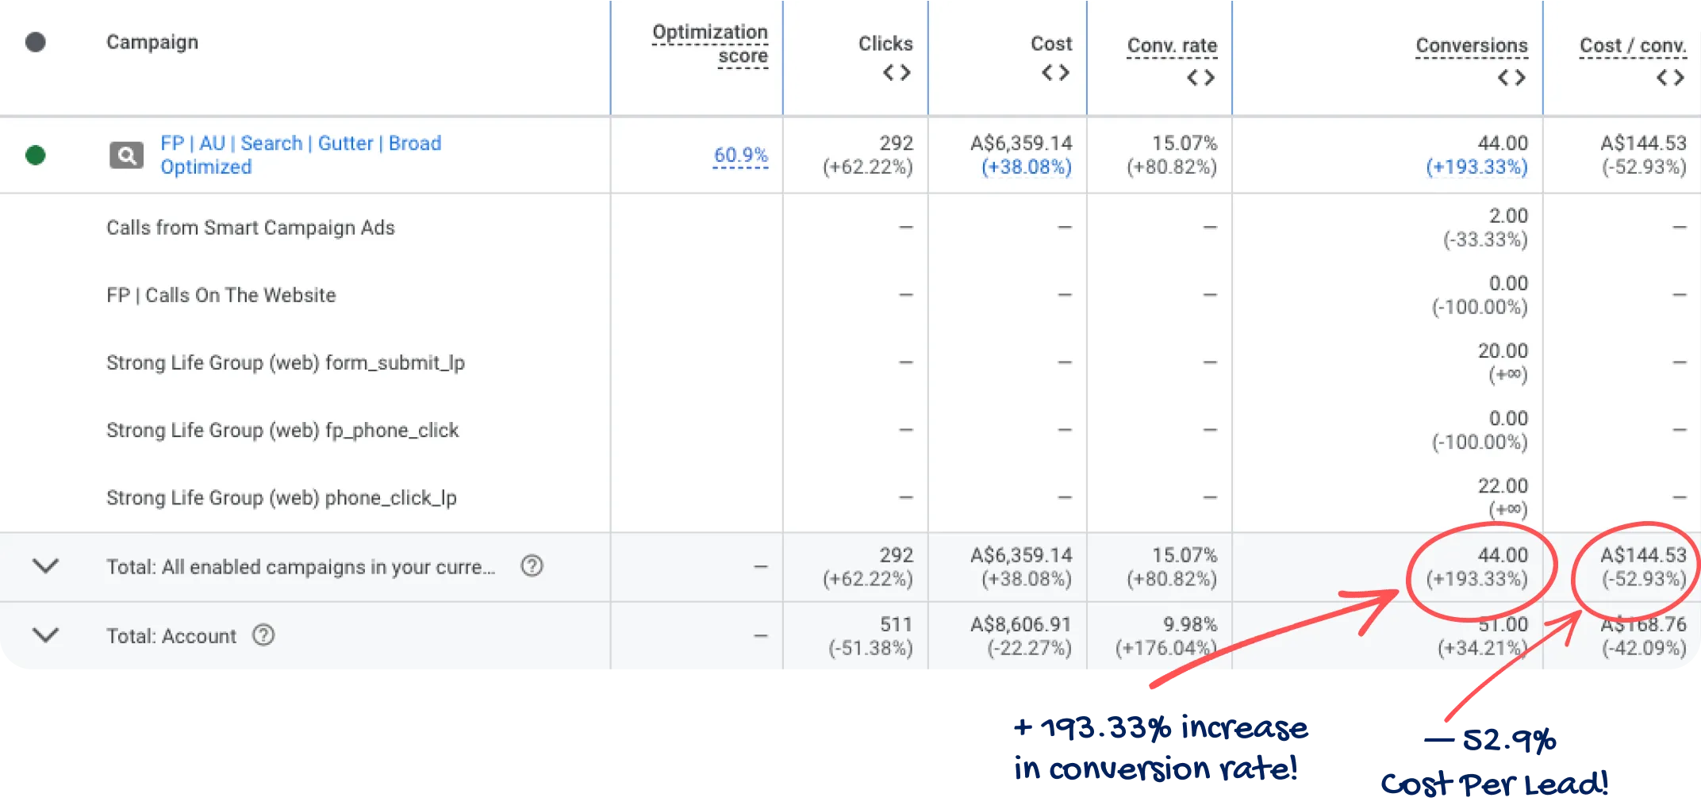
Task: Open the 60.9% optimization score link
Action: point(740,155)
